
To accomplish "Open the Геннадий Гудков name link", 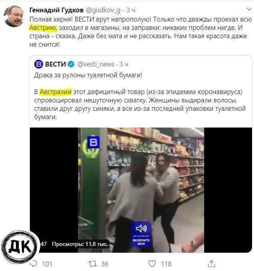I will pyautogui.click(x=57, y=10).
